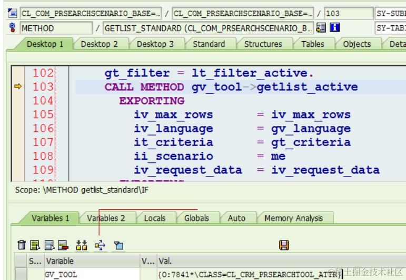Image resolution: width=406 pixels, height=280 pixels.
Task: Click the navigate-to-source icon after GETLIST_STANDARD field
Action: pyautogui.click(x=321, y=27)
